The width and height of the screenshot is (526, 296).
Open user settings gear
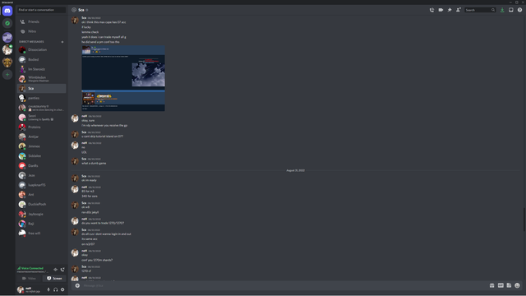tap(62, 289)
